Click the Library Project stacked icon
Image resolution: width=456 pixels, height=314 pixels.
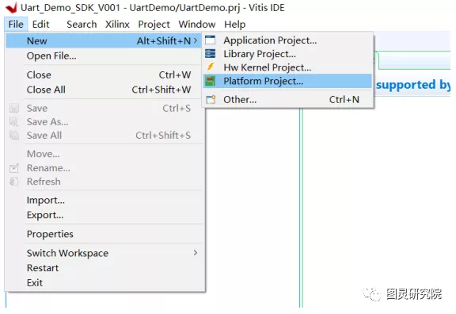211,54
